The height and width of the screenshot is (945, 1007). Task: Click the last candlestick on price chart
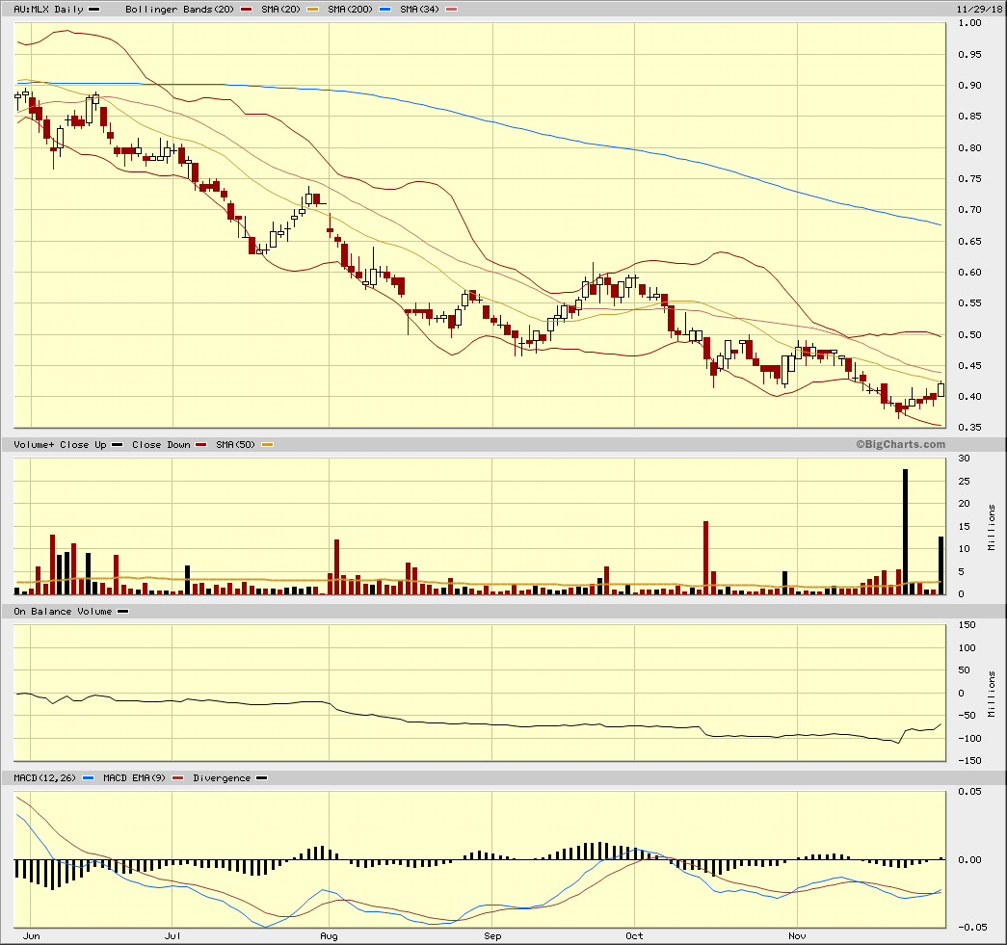point(941,389)
